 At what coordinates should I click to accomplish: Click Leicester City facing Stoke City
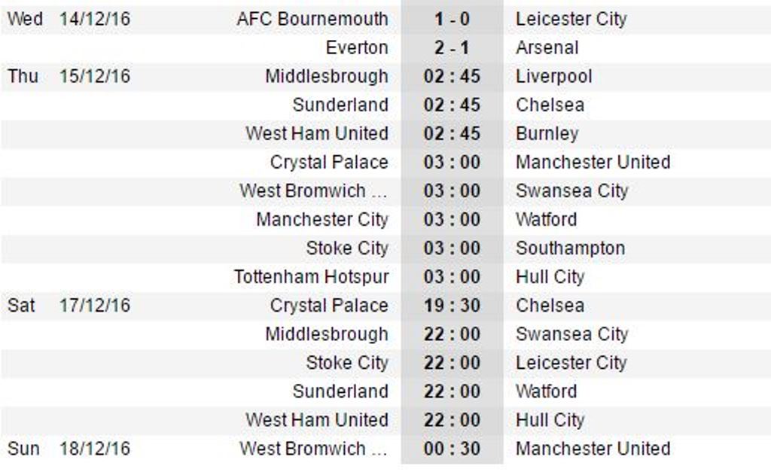[571, 363]
